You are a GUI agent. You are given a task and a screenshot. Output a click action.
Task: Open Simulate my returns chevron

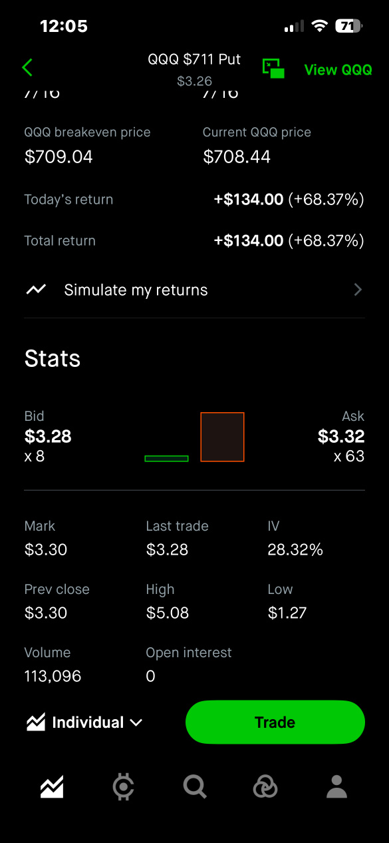[358, 290]
